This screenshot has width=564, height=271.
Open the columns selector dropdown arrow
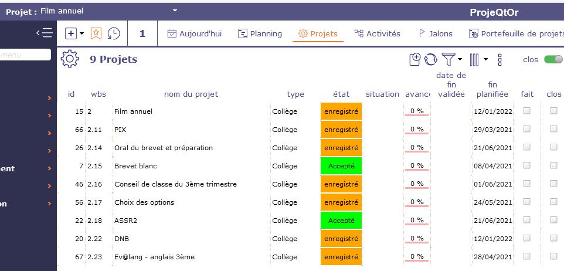485,59
